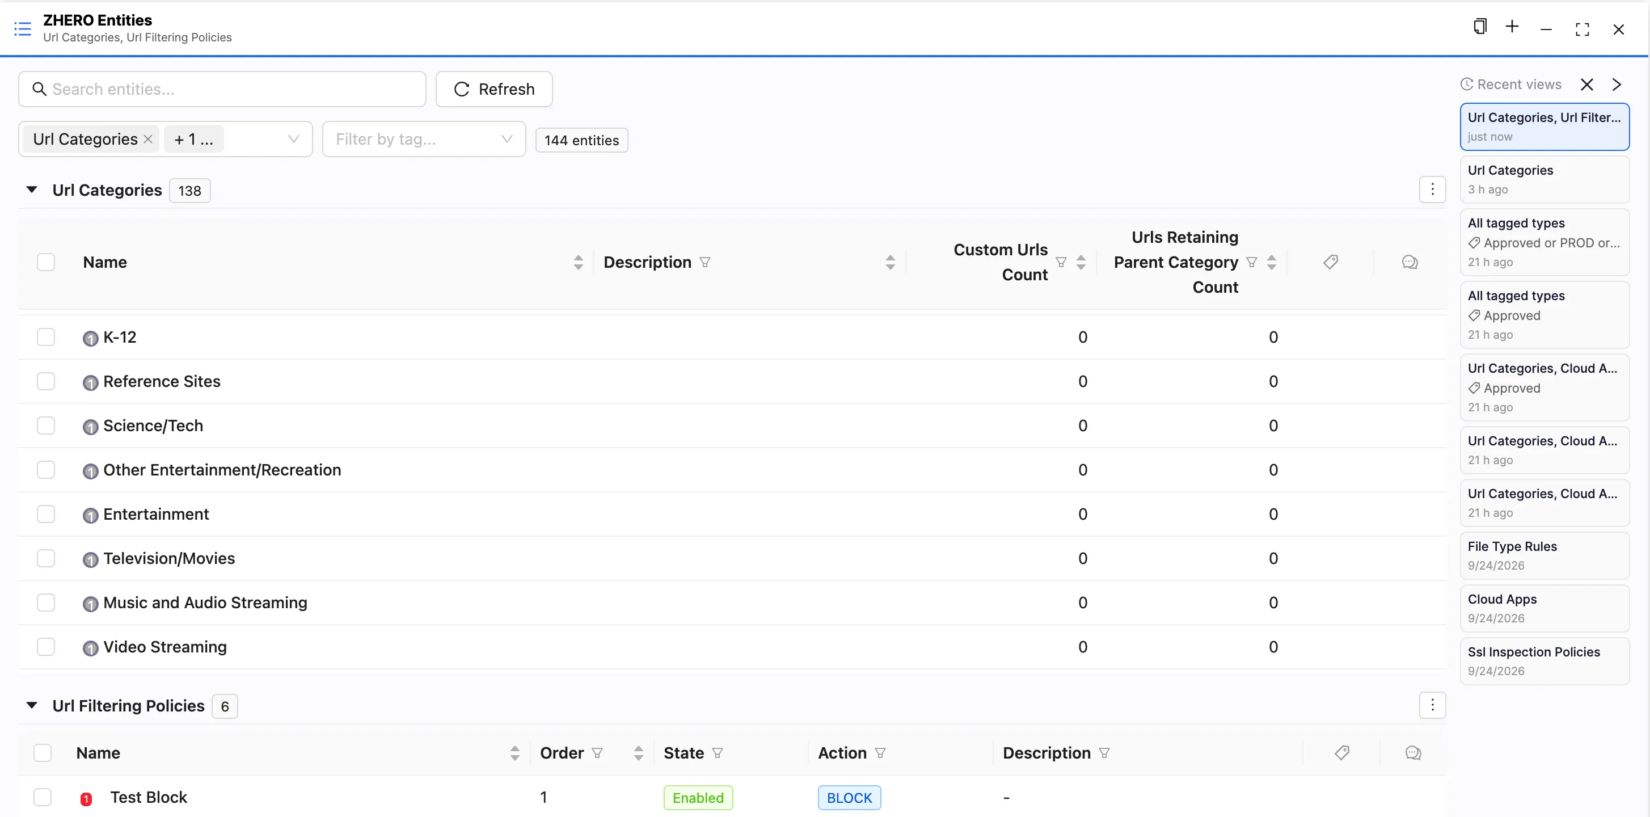Expand the '+ 1 ...' hidden types chip
Screen dimensions: 1650x817
click(x=193, y=139)
